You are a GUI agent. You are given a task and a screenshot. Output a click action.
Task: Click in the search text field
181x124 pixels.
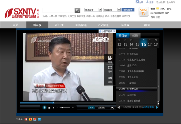(x=59, y=10)
